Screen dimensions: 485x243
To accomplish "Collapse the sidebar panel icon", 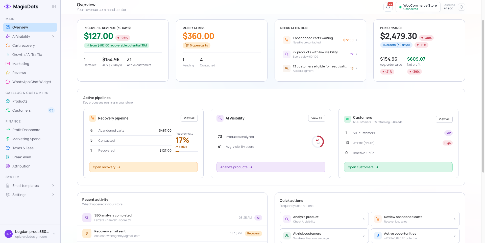I will tap(54, 7).
